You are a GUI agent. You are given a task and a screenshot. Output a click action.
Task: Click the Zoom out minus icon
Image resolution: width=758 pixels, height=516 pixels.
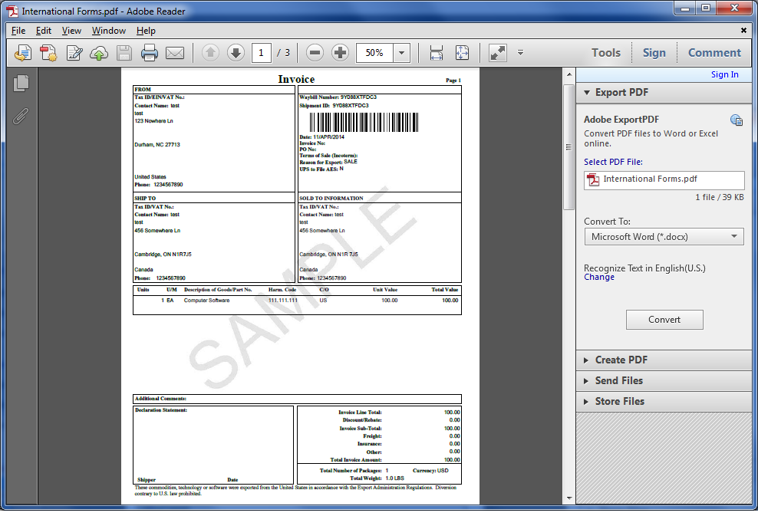click(x=315, y=53)
